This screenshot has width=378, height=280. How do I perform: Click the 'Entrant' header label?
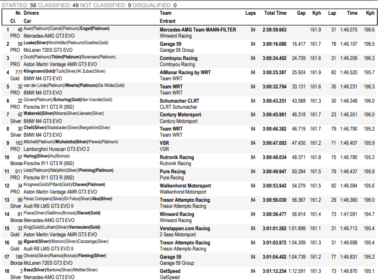[x=167, y=21]
